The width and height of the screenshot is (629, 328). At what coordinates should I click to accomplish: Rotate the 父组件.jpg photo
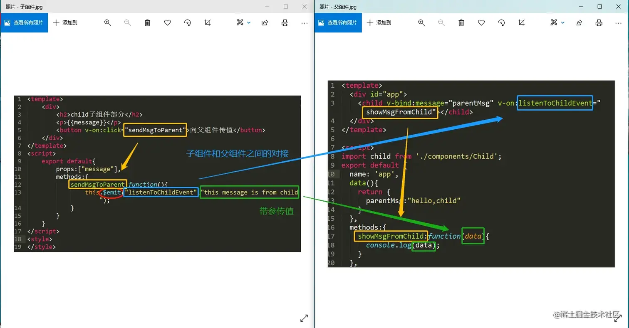(x=501, y=23)
